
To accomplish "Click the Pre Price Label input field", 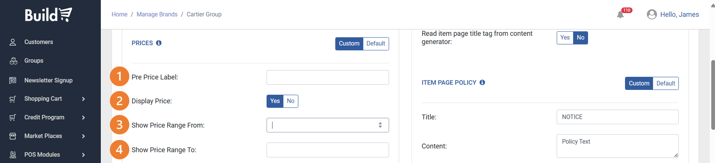I will click(x=328, y=77).
